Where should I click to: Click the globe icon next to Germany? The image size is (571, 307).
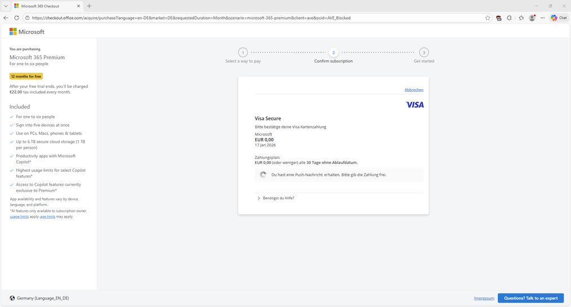(x=12, y=298)
